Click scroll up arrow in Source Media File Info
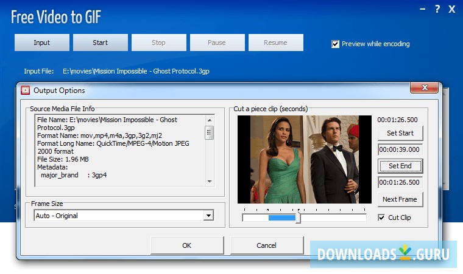463x274 pixels. pos(210,120)
